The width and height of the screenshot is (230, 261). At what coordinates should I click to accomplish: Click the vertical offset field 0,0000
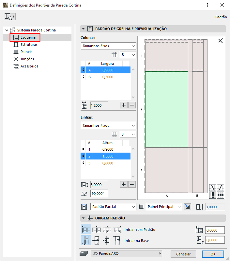[x=215, y=240]
